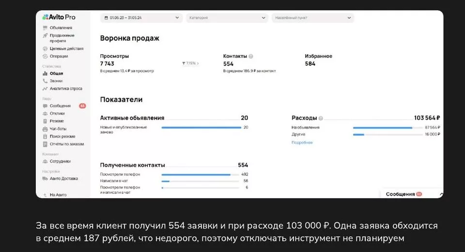Click the calendar icon in date range field
Viewport: 465px width, 252px height.
(106, 18)
